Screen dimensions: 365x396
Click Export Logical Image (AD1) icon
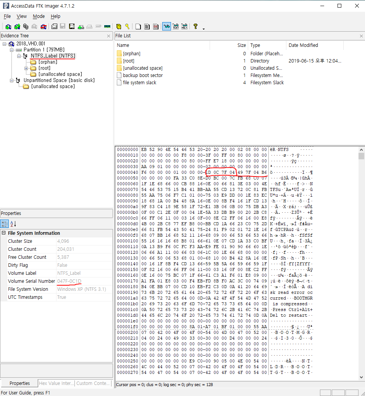(72, 27)
